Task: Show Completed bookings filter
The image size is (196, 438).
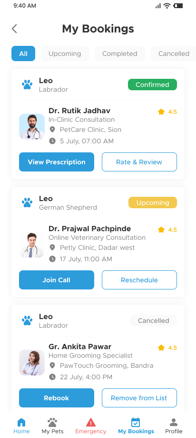Action: click(120, 53)
